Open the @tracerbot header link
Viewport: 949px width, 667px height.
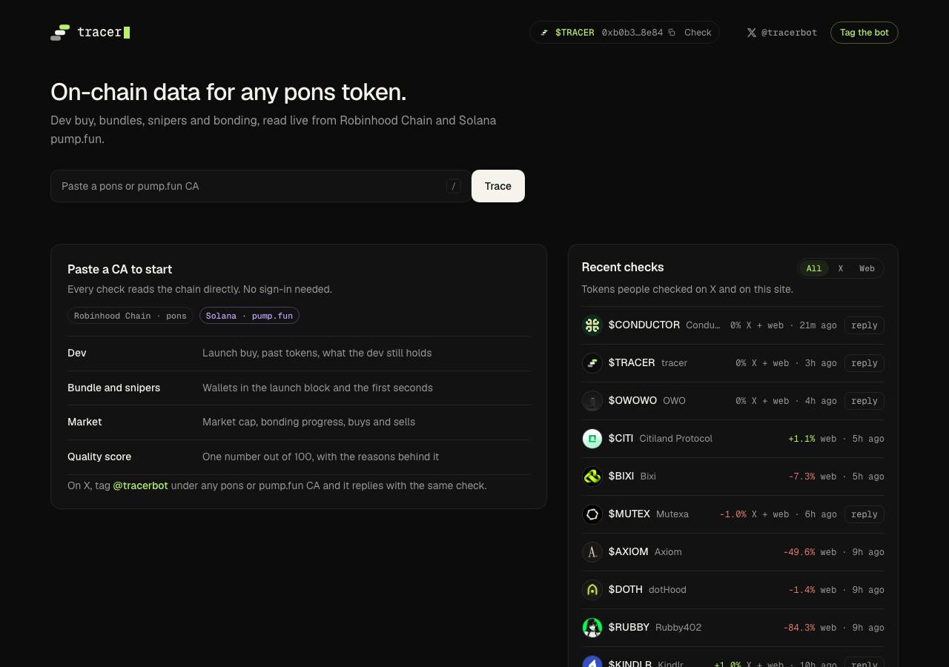781,33
